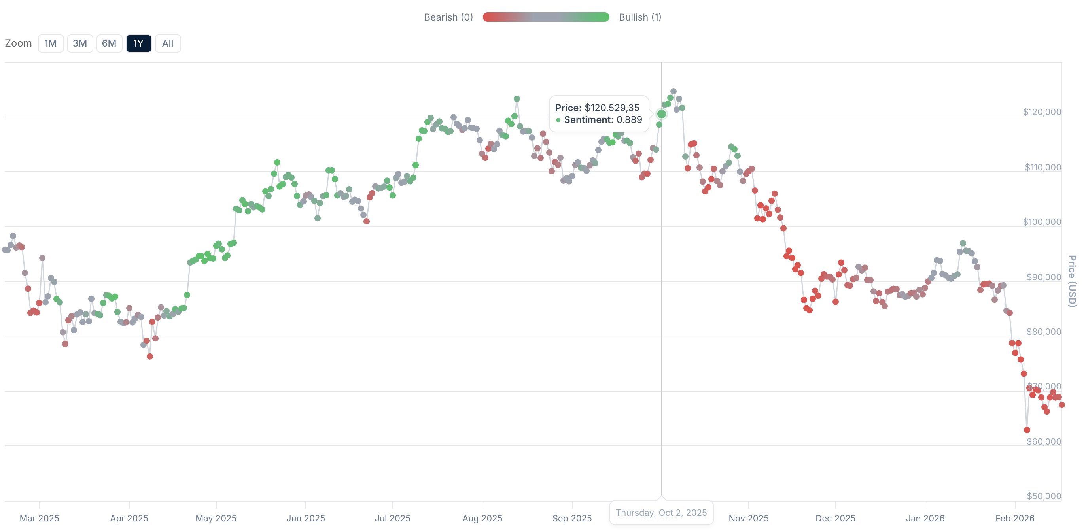Image resolution: width=1086 pixels, height=532 pixels.
Task: Toggle the Bearish (0) legend entry
Action: (448, 17)
